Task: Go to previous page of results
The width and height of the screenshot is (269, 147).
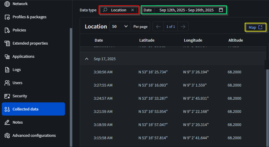Action: click(x=158, y=26)
